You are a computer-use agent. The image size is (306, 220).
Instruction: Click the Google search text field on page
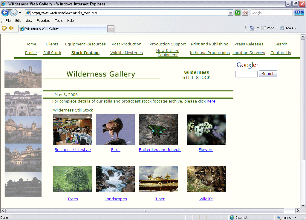(247, 74)
